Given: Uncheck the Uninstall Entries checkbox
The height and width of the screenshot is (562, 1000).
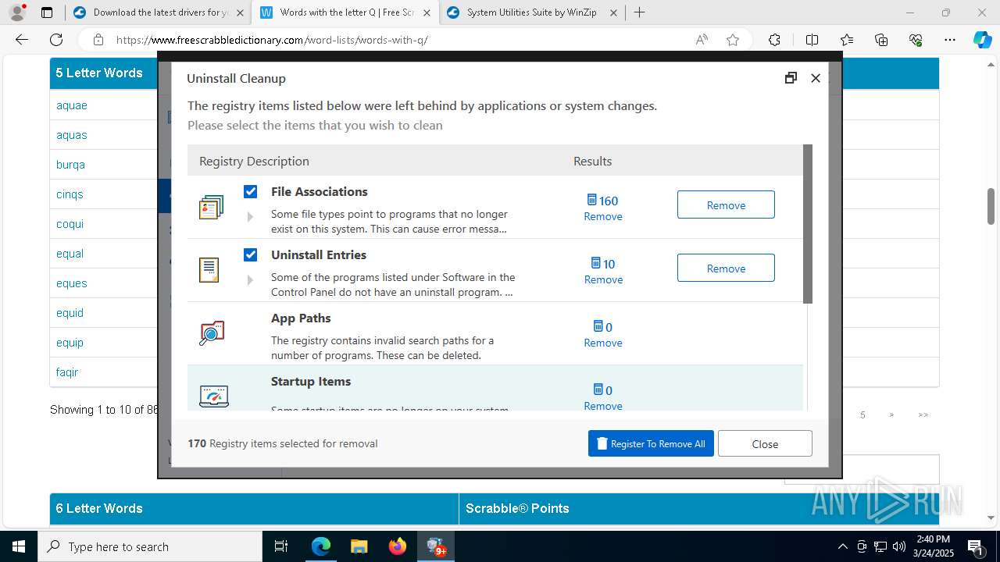Looking at the screenshot, I should tap(250, 254).
